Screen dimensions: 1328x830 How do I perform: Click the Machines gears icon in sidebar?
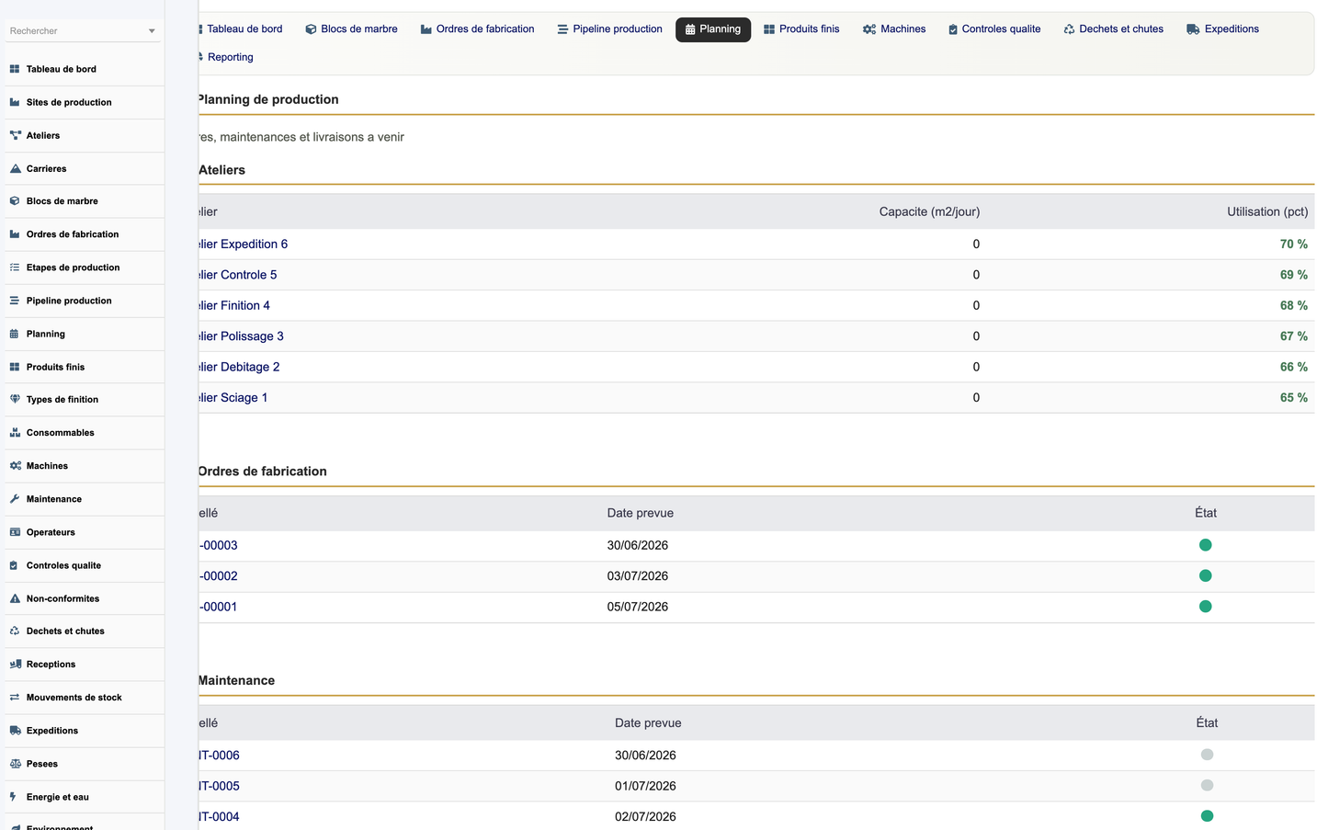[x=15, y=466]
